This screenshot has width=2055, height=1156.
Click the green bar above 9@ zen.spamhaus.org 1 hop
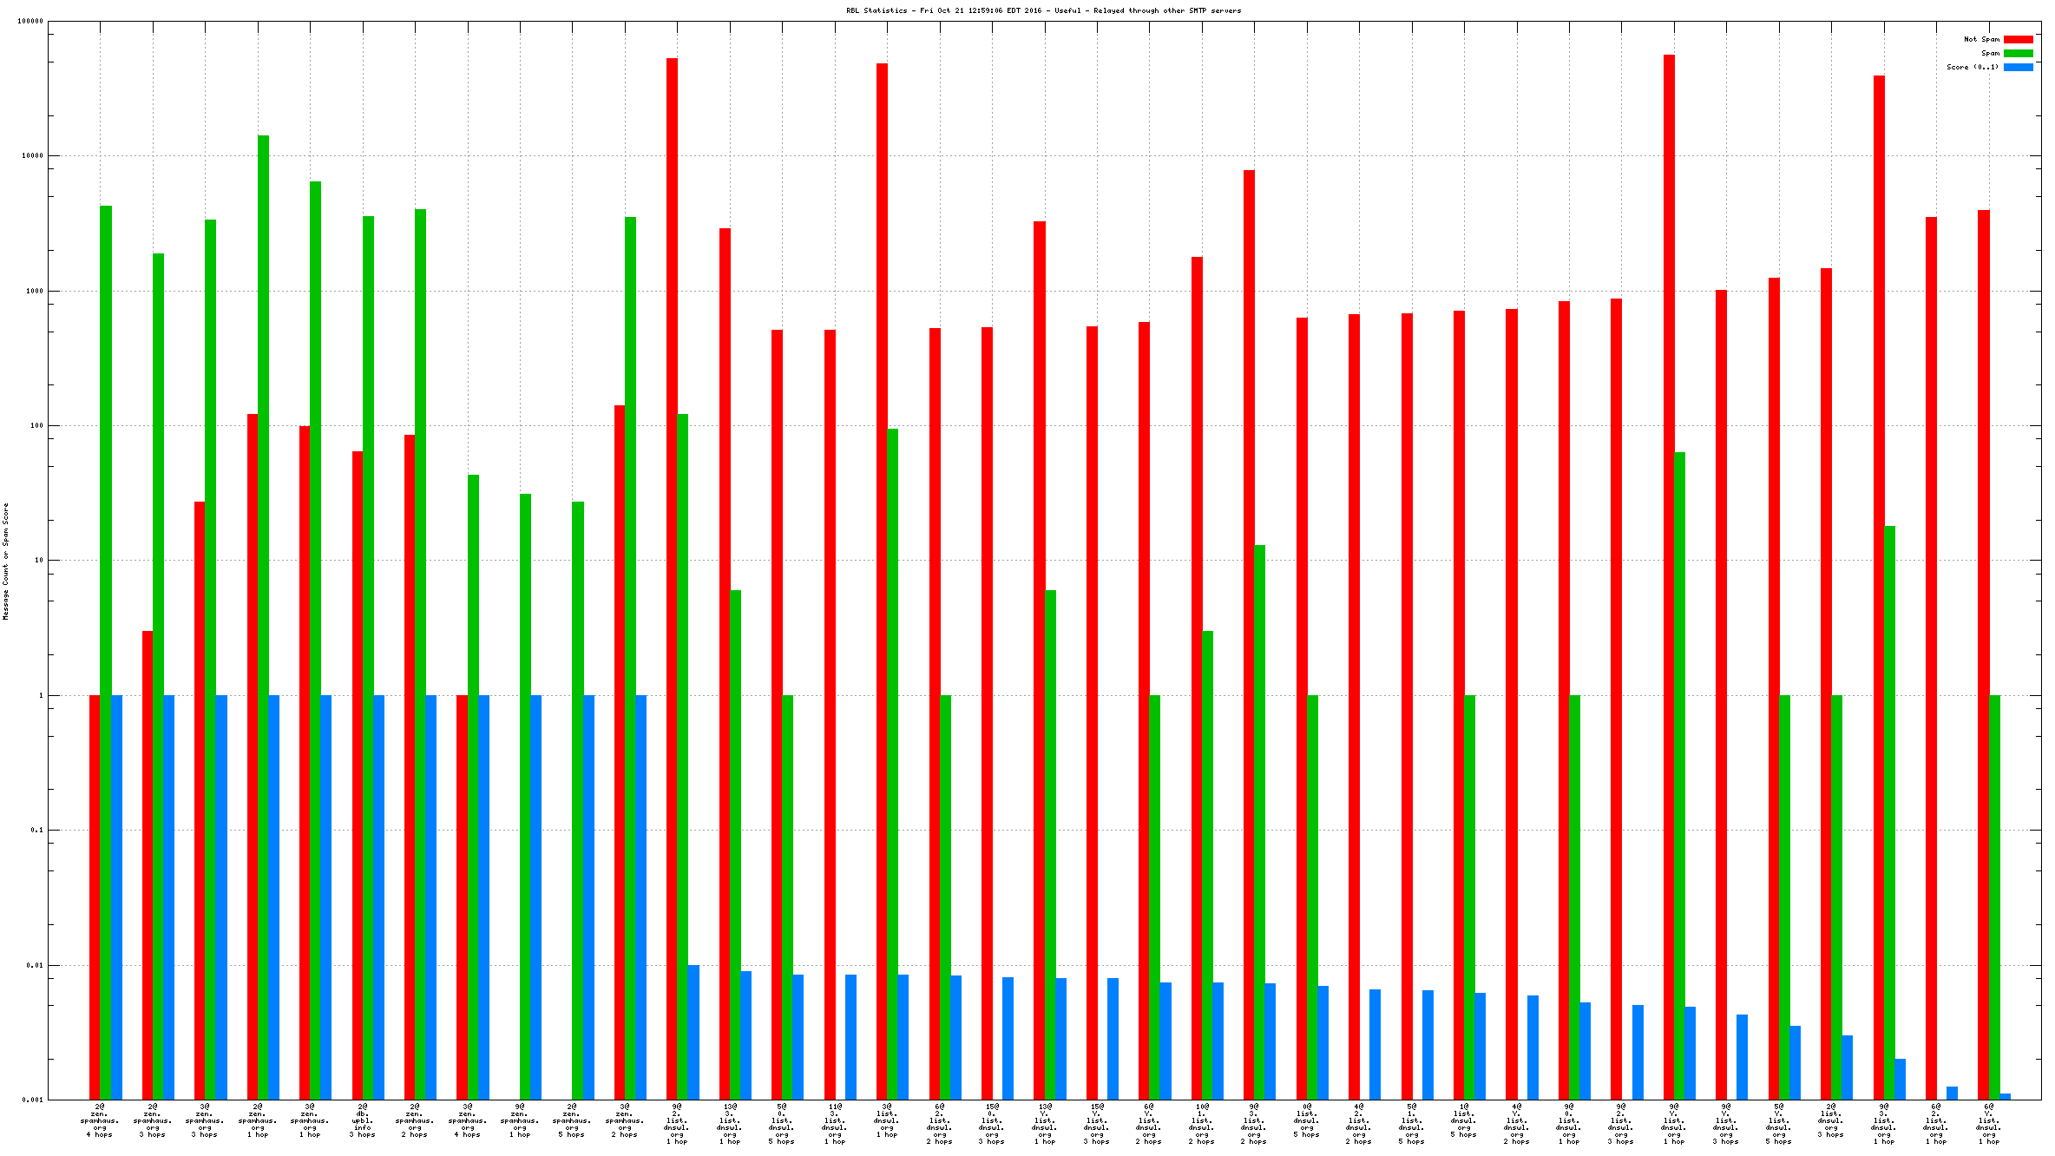point(525,781)
